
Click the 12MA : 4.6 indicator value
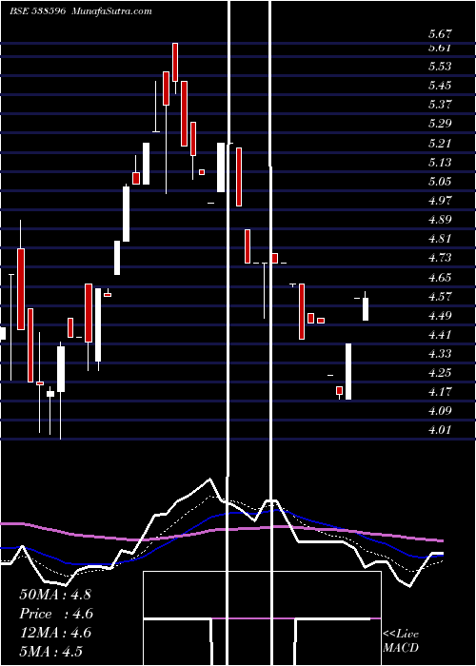coord(55,633)
